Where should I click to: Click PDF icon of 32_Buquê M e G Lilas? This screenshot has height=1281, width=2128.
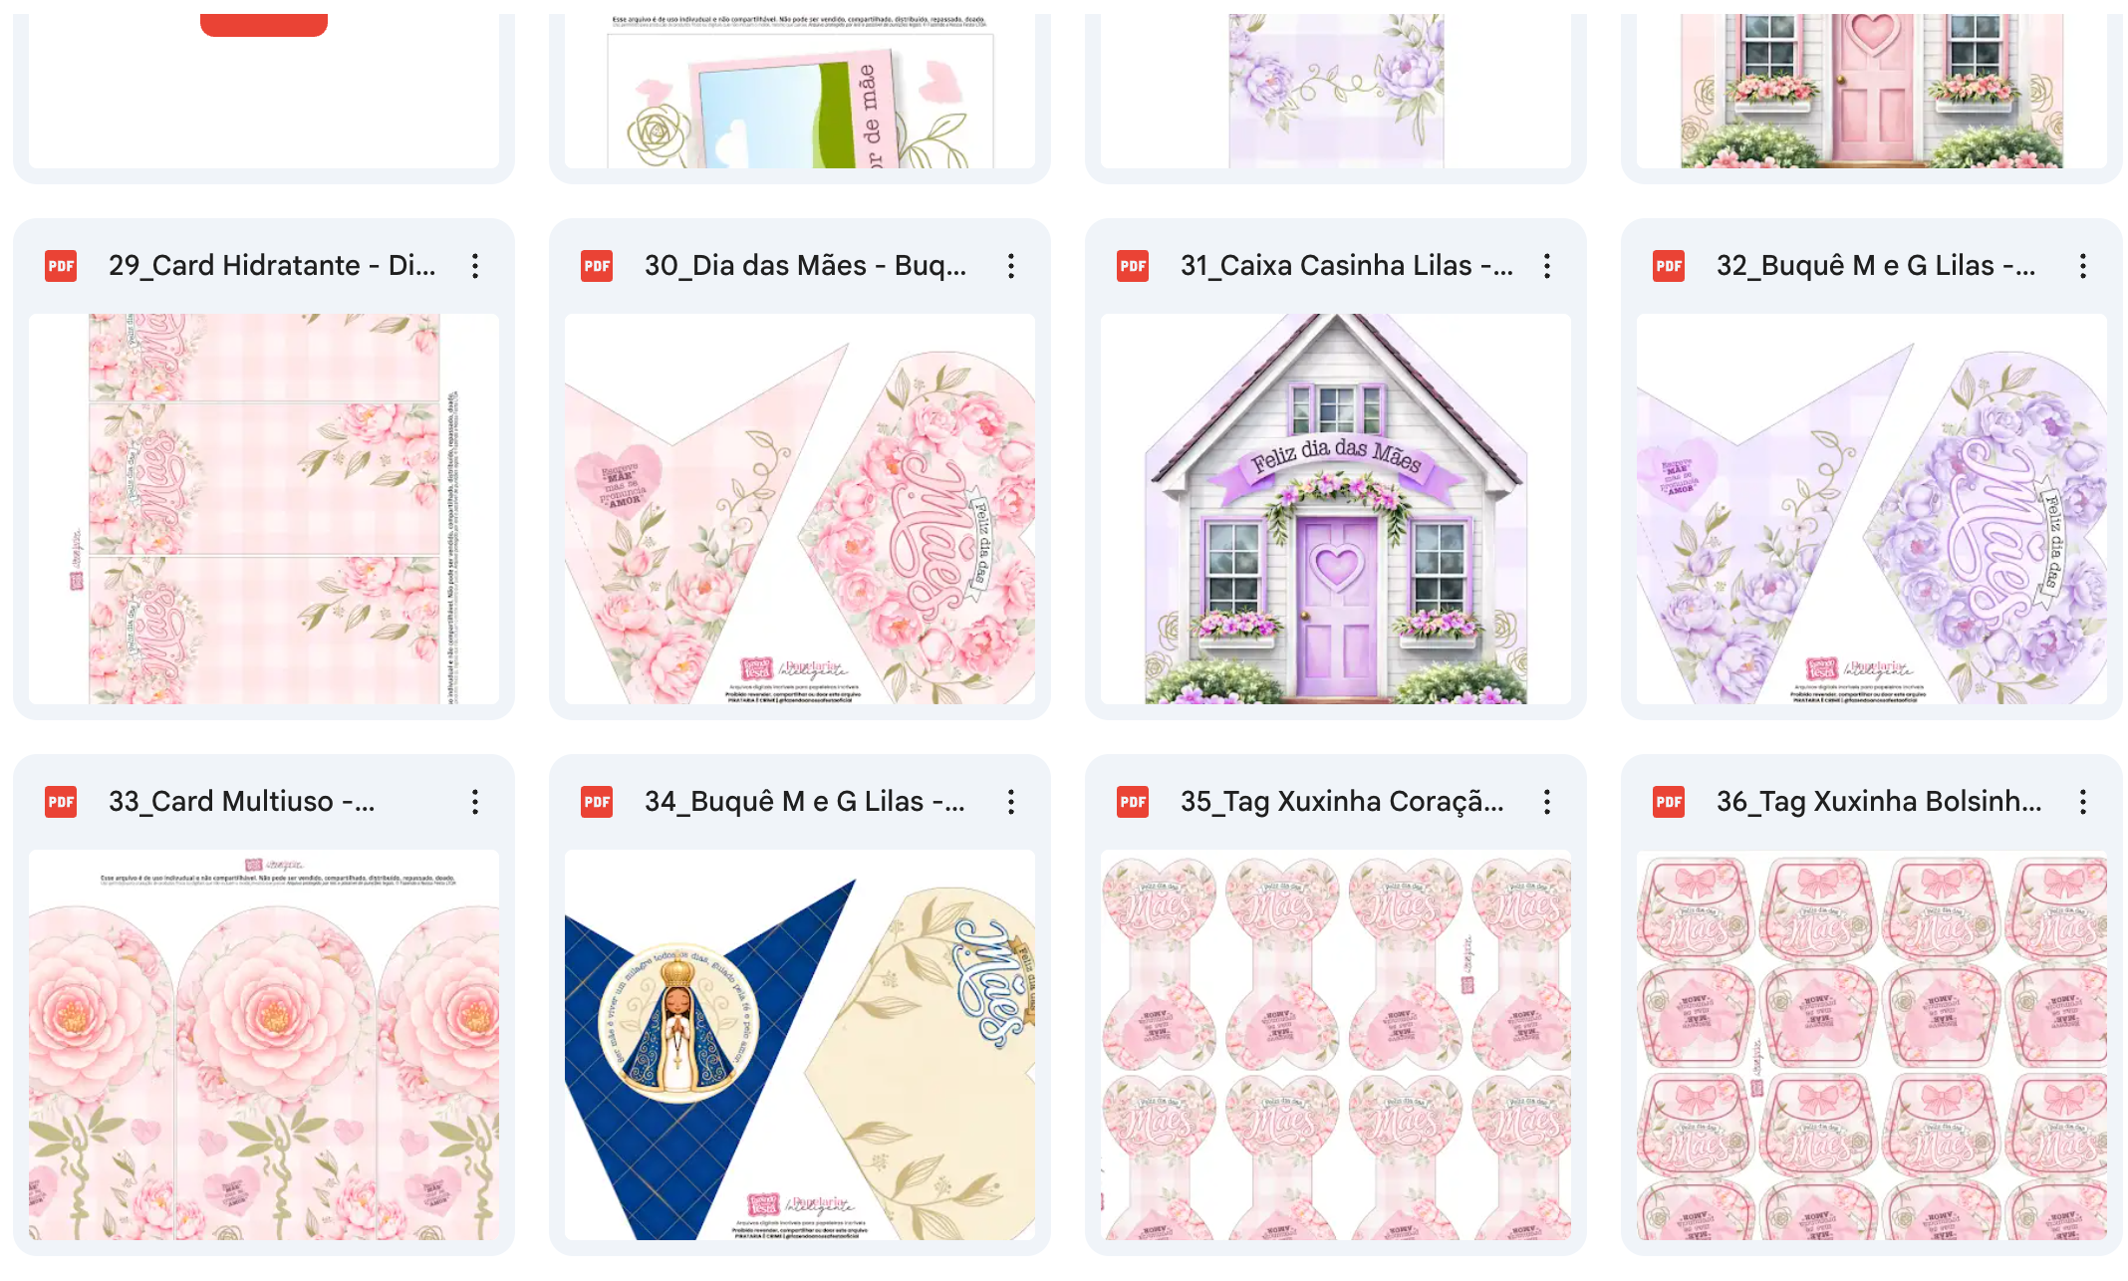(1669, 266)
